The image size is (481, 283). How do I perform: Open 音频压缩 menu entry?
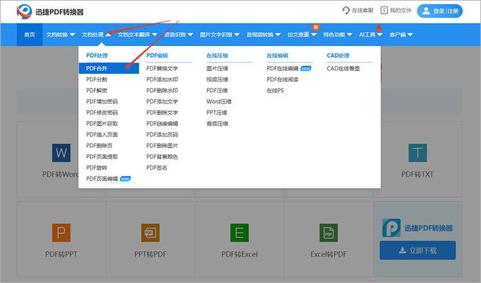pos(217,124)
